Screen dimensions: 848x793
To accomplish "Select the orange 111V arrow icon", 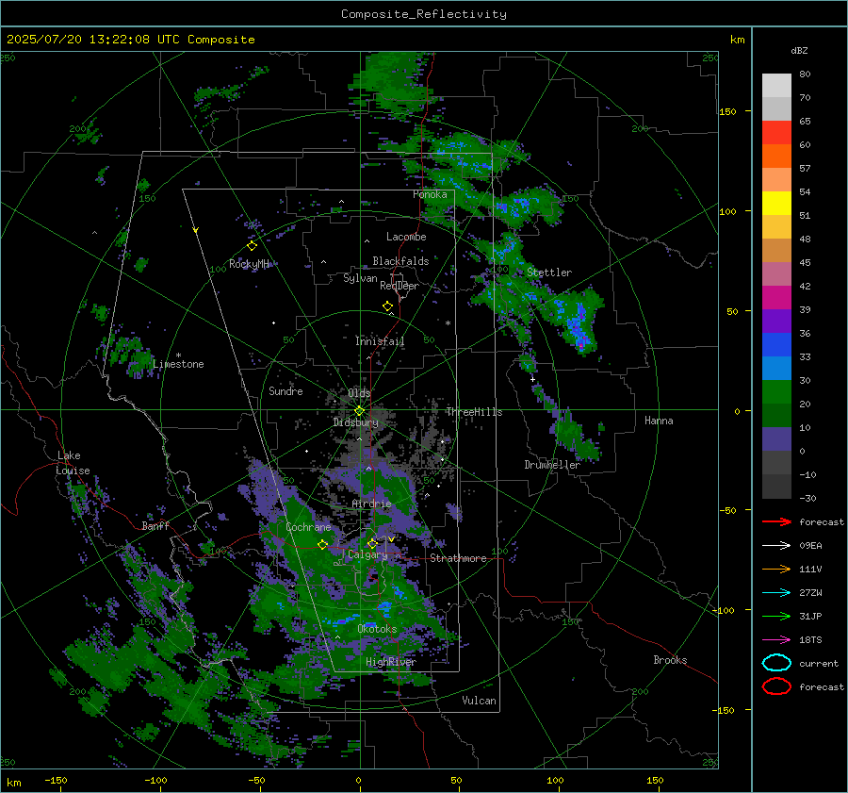I will click(776, 569).
